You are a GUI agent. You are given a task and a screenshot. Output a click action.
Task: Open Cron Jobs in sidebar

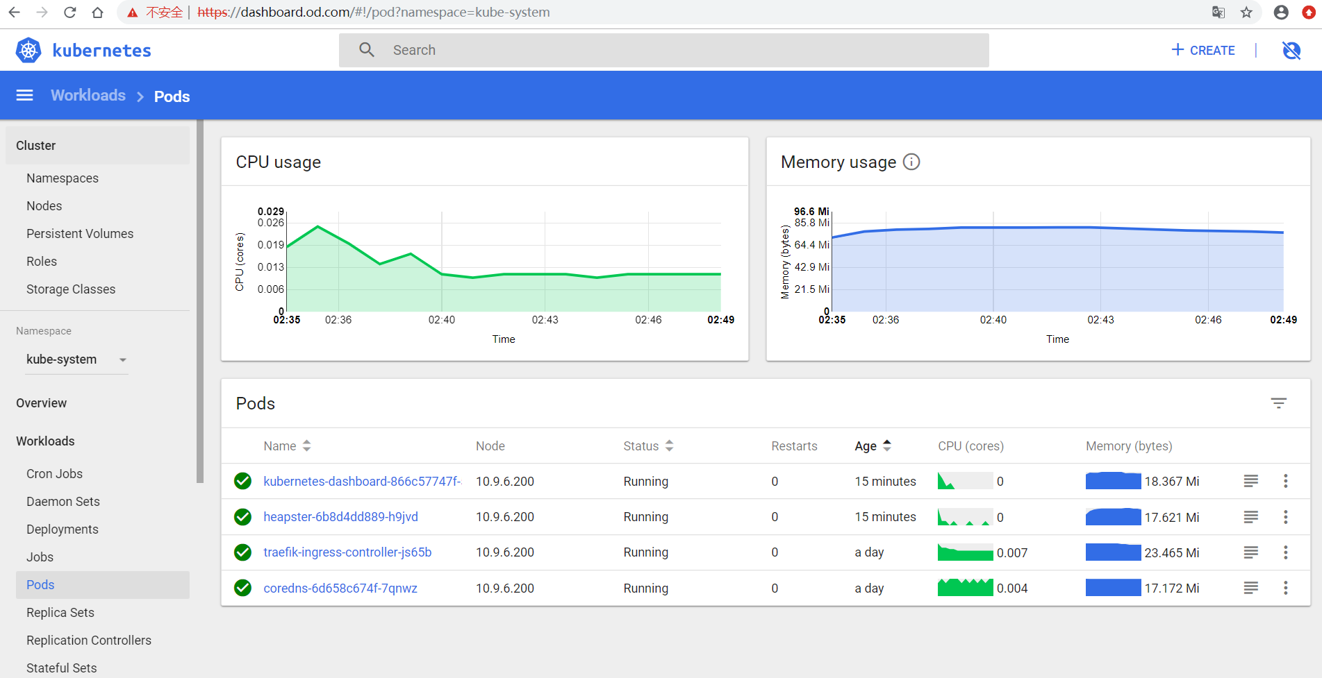[54, 474]
